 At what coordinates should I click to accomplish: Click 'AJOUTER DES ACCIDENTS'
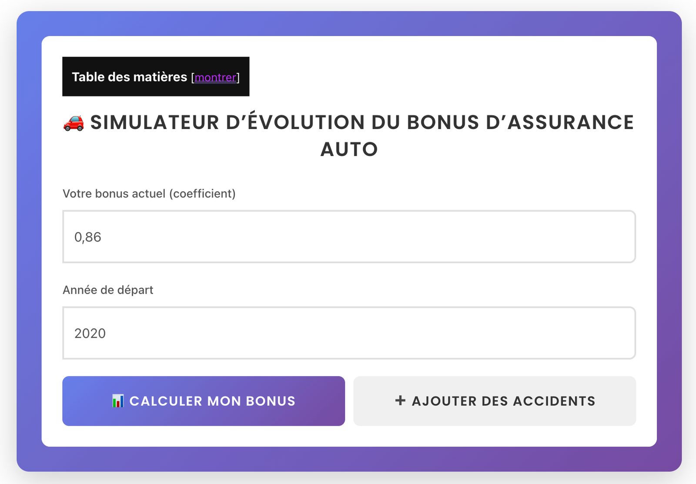tap(495, 401)
